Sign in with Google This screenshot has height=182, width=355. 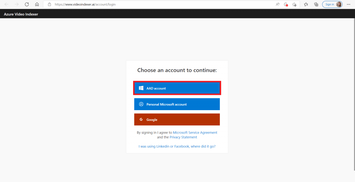(x=177, y=119)
